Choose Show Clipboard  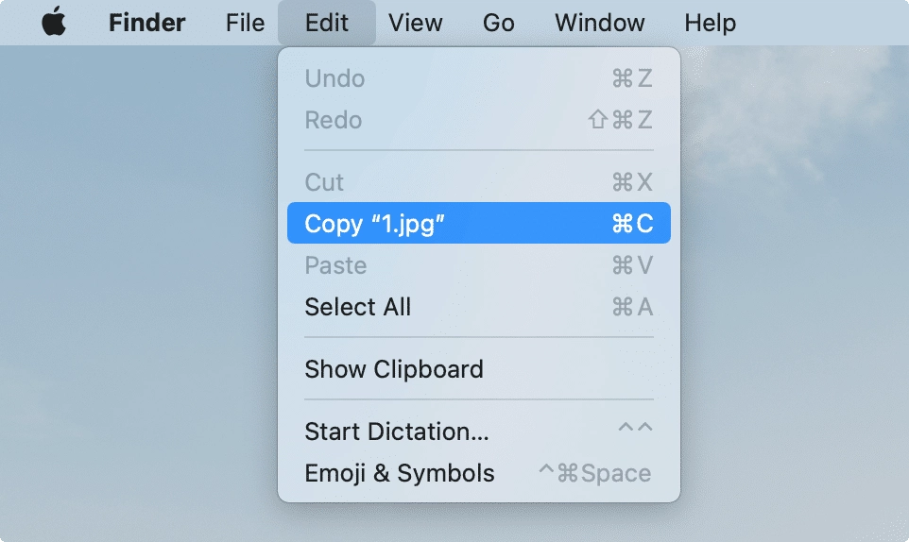pos(393,369)
